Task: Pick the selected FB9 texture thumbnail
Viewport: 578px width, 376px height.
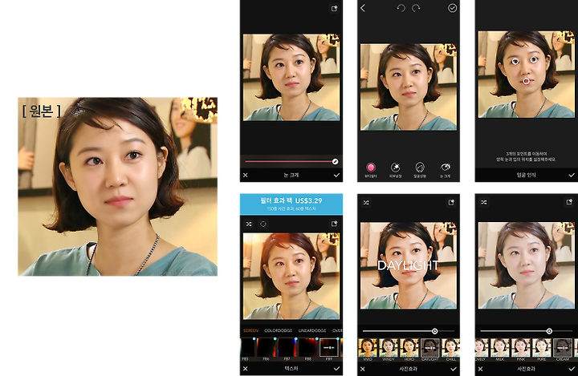Action: (329, 348)
